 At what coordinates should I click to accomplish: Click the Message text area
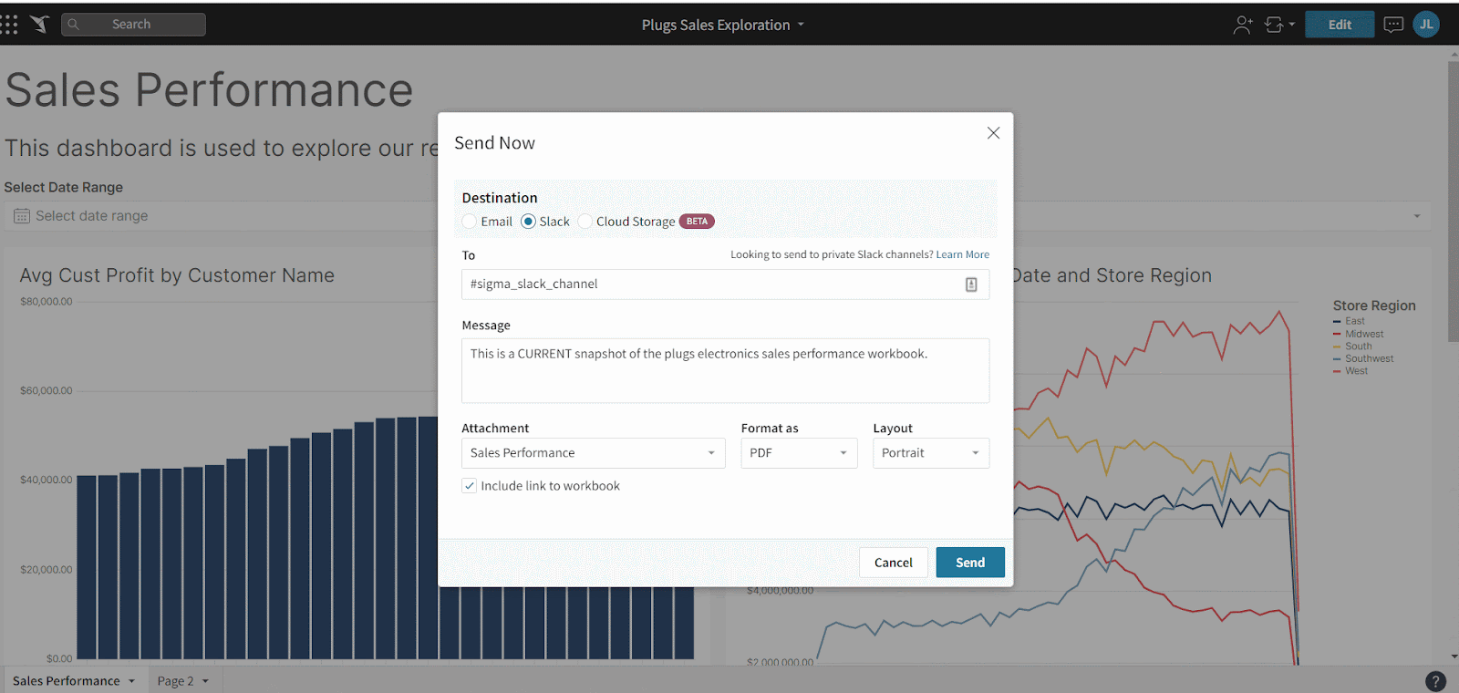click(x=725, y=371)
